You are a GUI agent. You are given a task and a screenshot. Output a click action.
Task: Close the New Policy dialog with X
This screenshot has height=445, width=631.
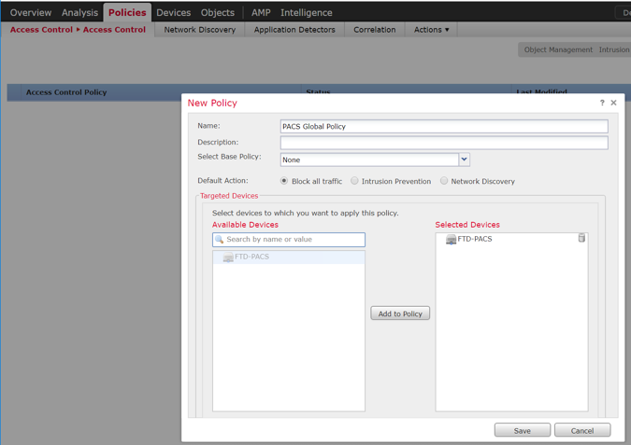coord(613,103)
